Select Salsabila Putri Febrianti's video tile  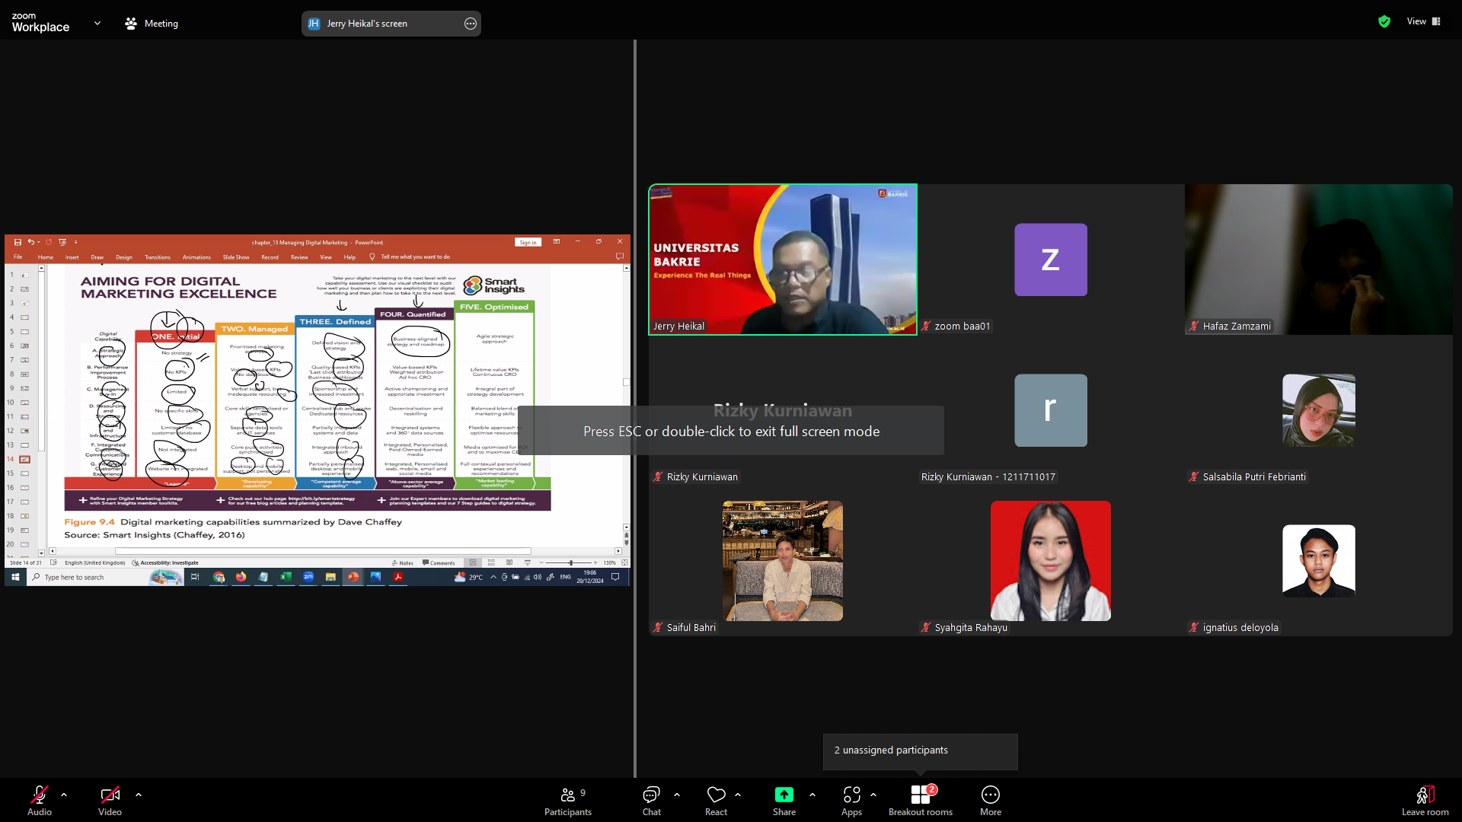click(x=1319, y=410)
